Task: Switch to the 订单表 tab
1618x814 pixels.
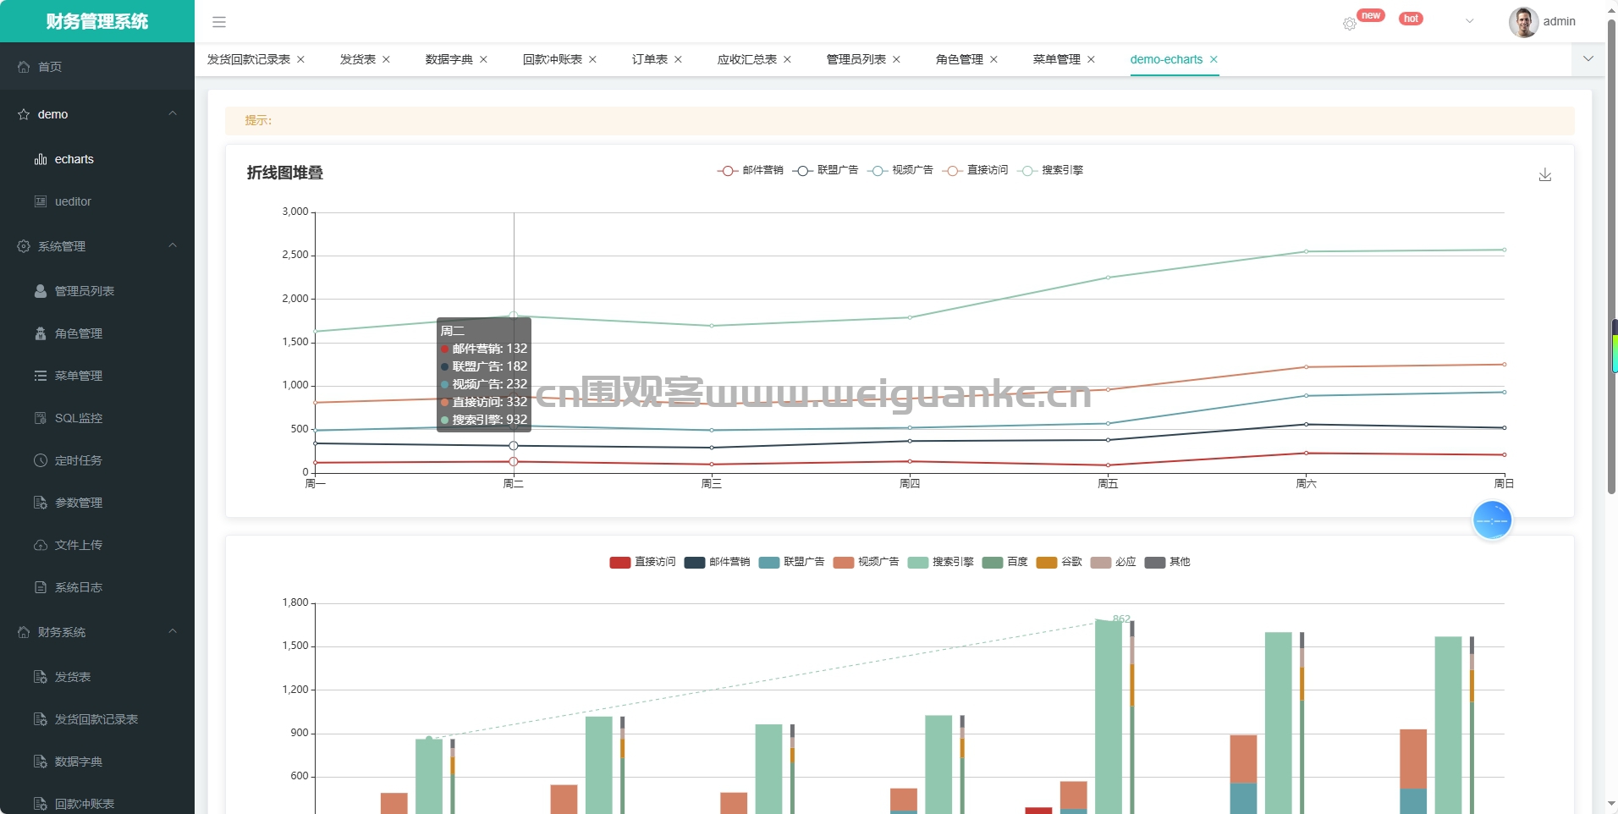Action: point(650,59)
